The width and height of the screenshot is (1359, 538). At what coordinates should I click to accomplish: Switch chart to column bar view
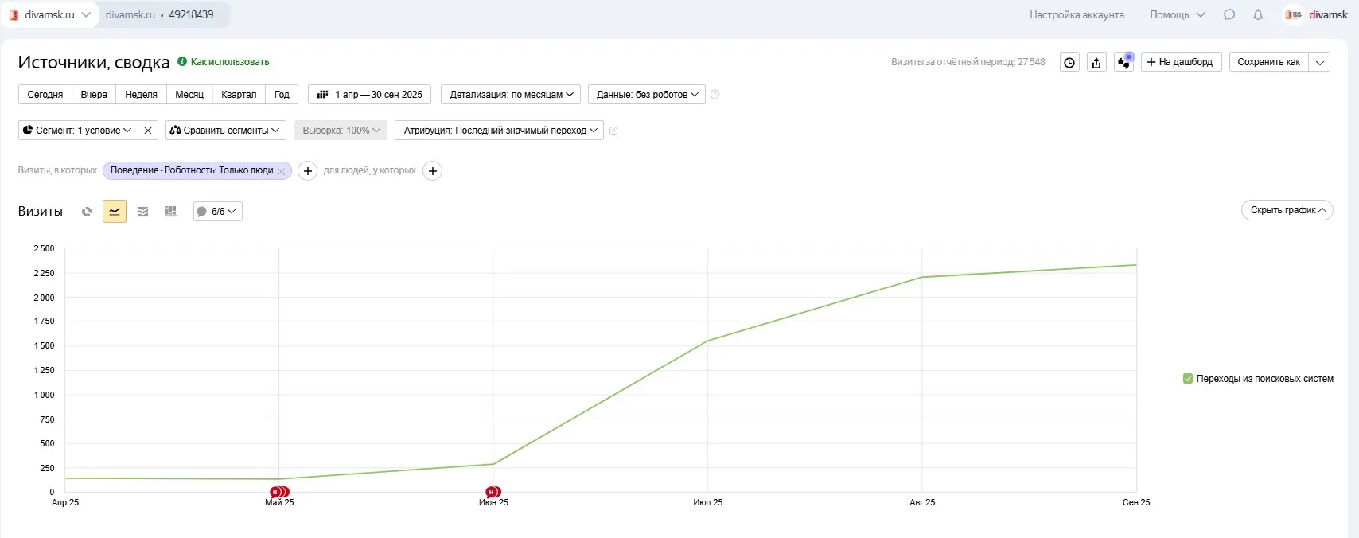170,211
